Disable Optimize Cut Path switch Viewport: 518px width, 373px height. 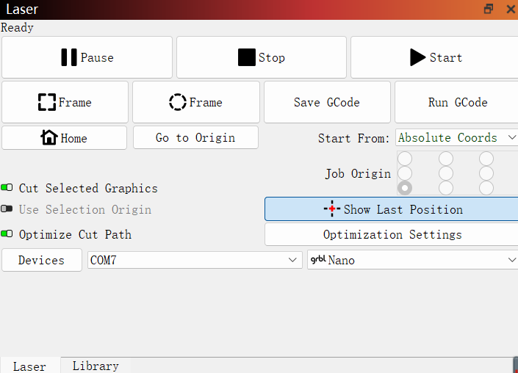[7, 234]
